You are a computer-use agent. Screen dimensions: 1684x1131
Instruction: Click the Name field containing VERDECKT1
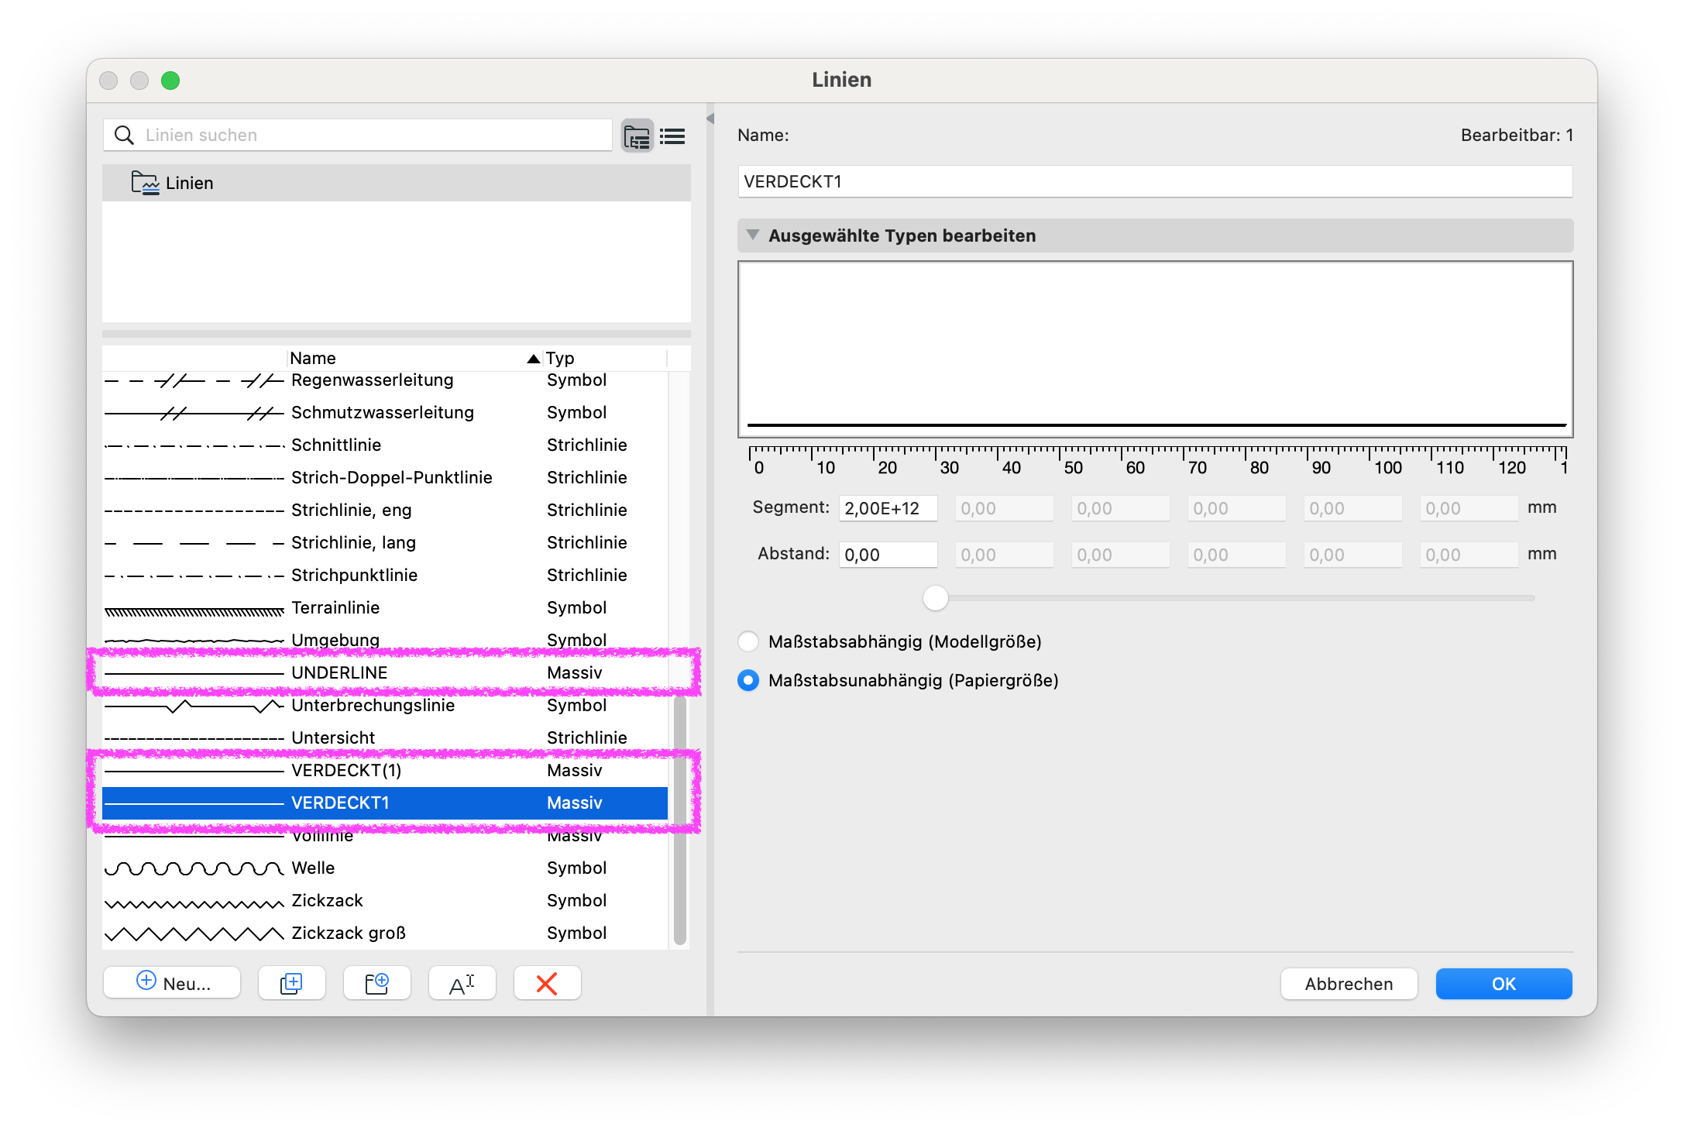click(x=1155, y=181)
